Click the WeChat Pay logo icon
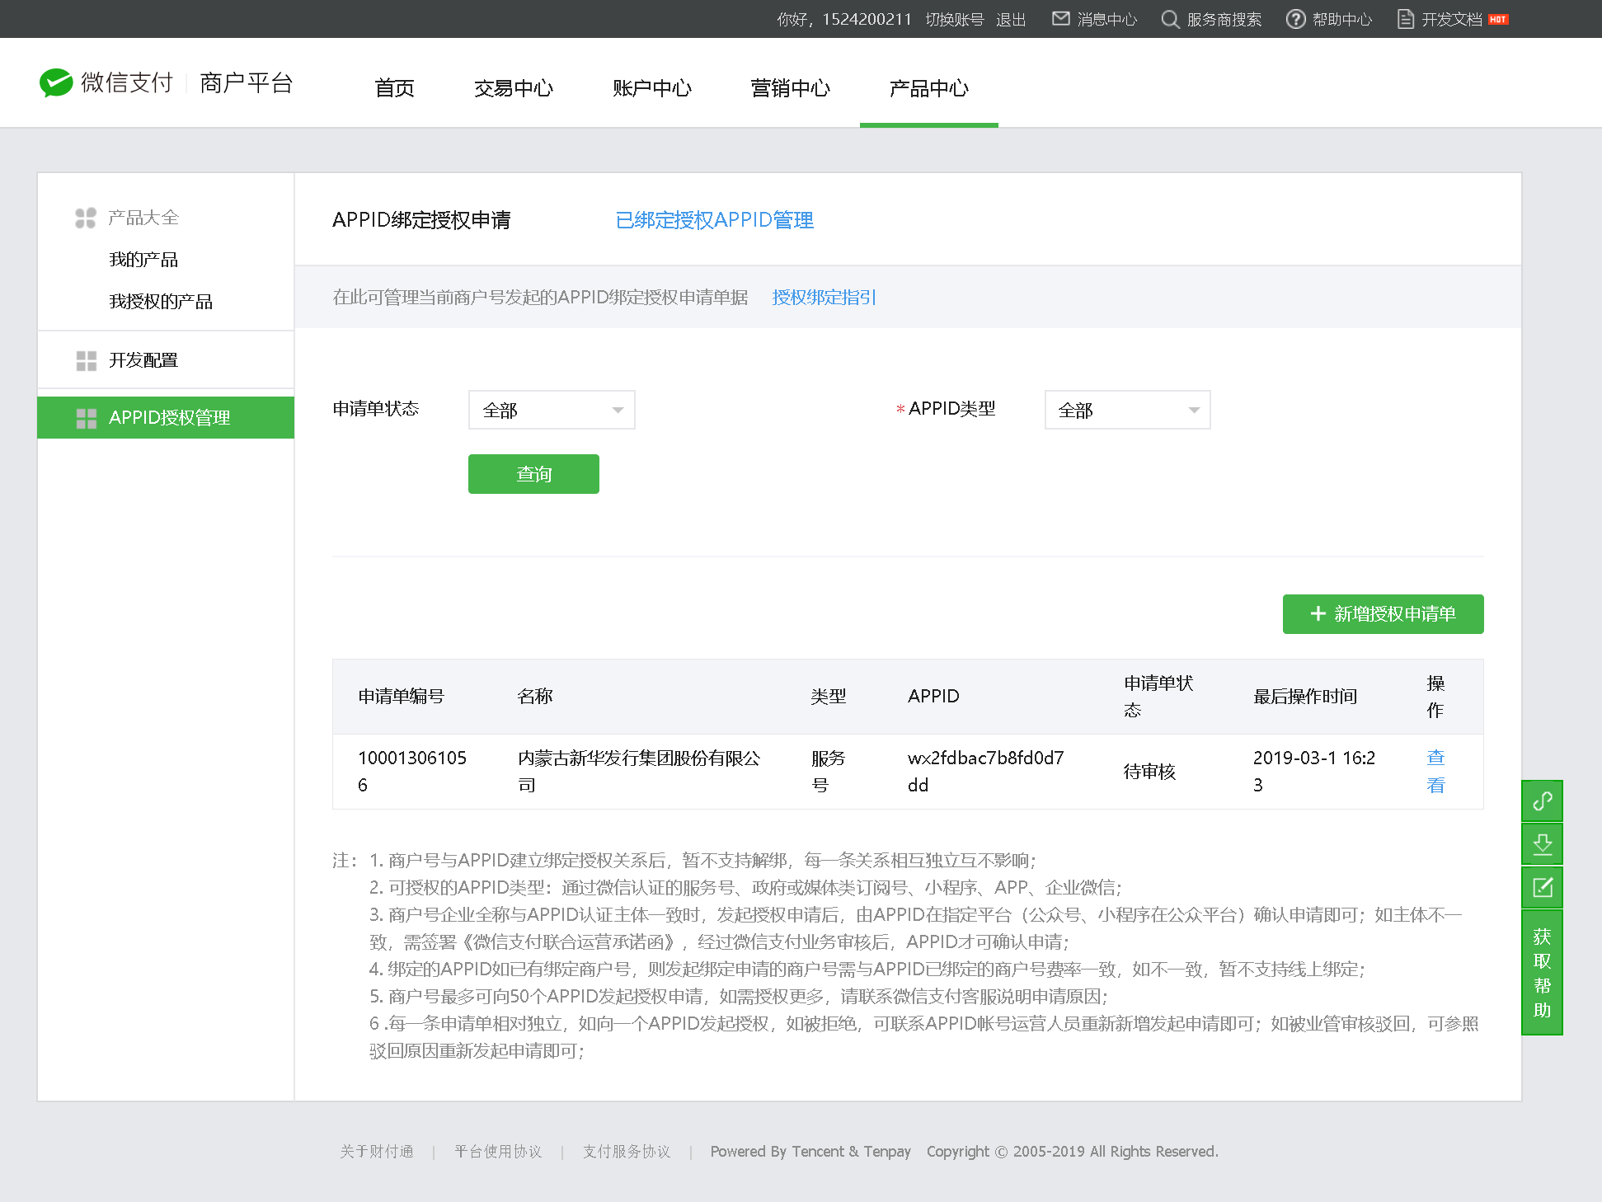 (56, 82)
